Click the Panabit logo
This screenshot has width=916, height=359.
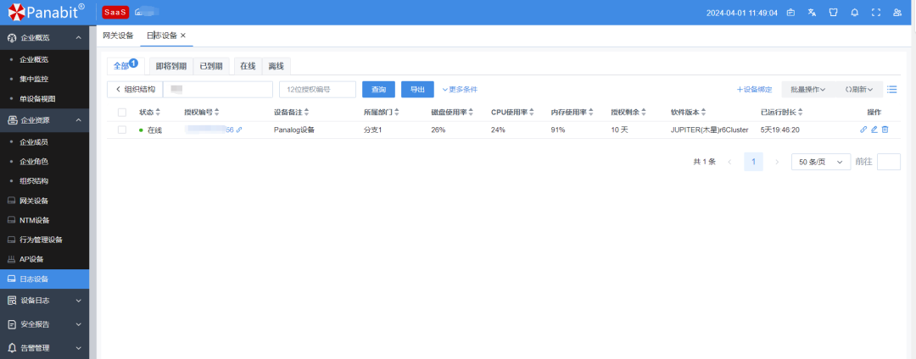pyautogui.click(x=46, y=12)
